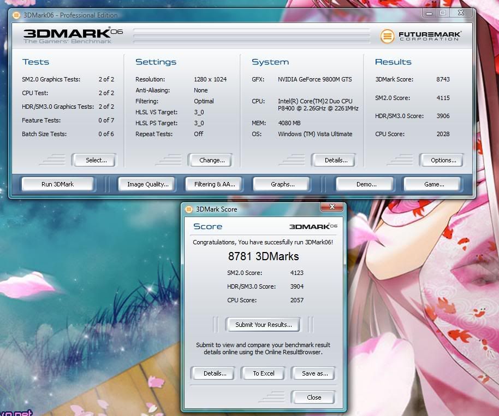Click the Repeat Tests value Off

[x=198, y=134]
